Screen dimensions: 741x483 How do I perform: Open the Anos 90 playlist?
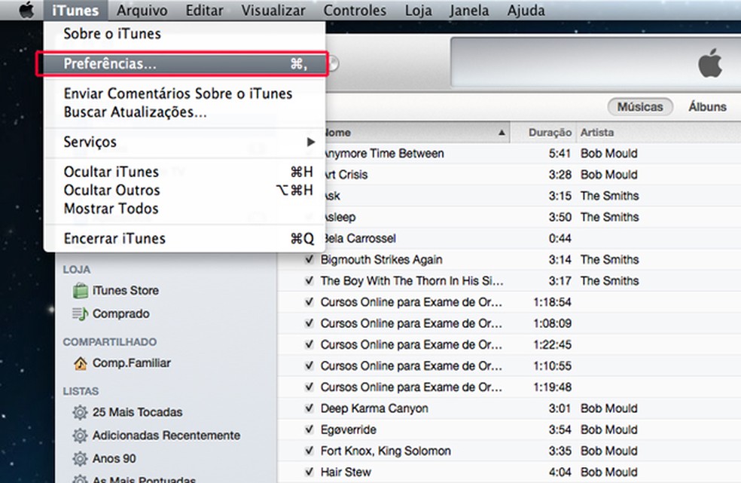[113, 458]
